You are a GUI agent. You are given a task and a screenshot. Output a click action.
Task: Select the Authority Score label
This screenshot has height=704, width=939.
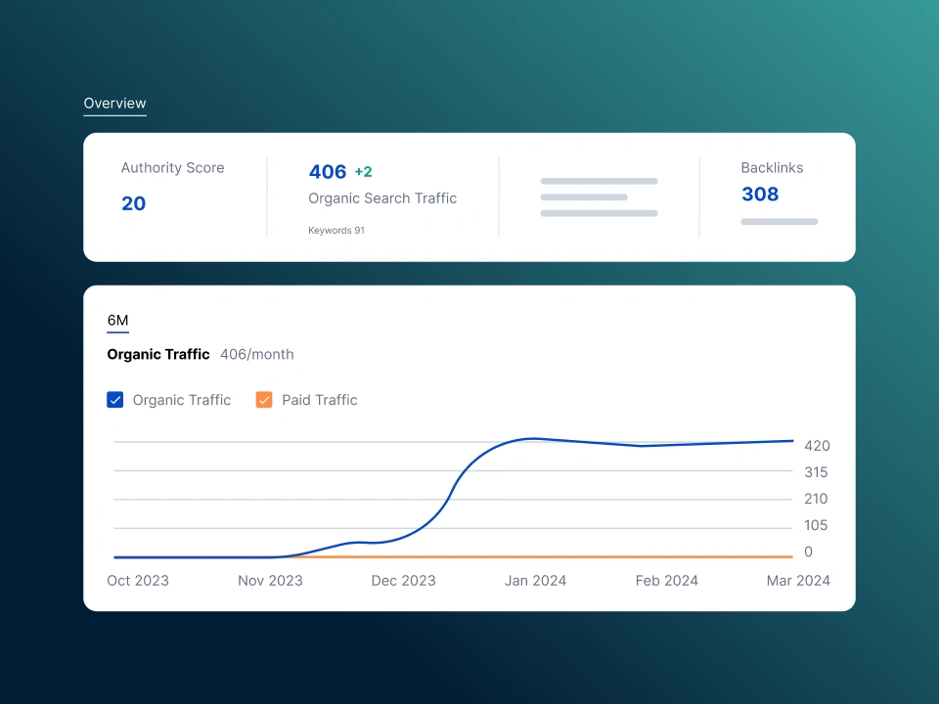tap(172, 168)
